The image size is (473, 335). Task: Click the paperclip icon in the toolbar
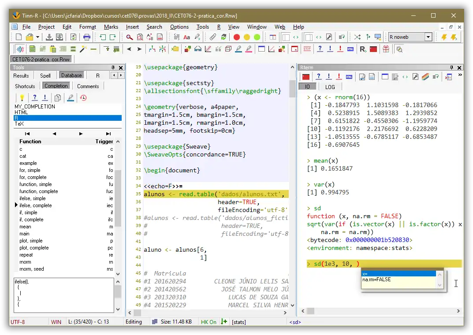213,37
